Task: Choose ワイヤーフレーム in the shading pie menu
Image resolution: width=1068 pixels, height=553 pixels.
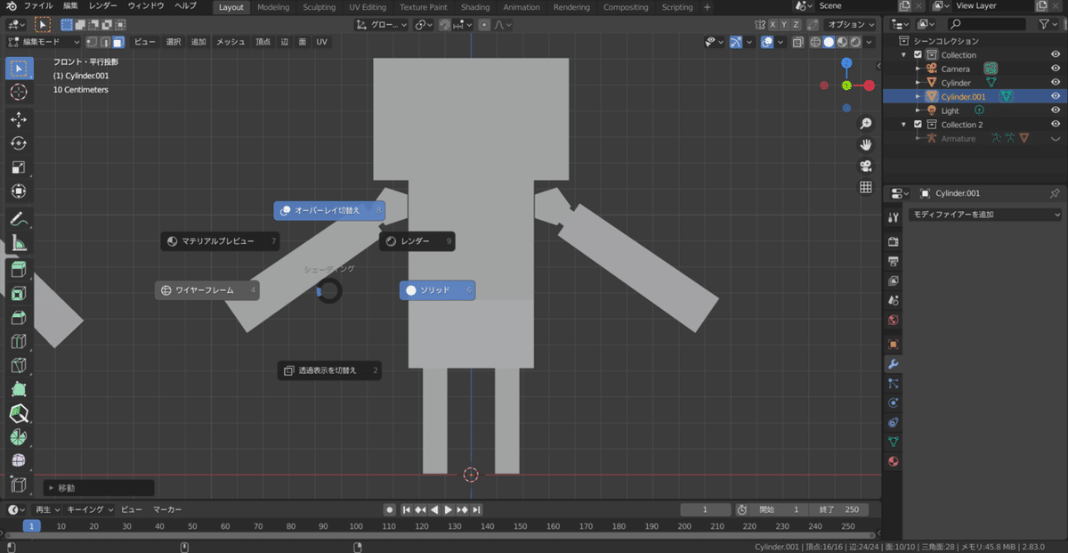Action: click(x=206, y=290)
